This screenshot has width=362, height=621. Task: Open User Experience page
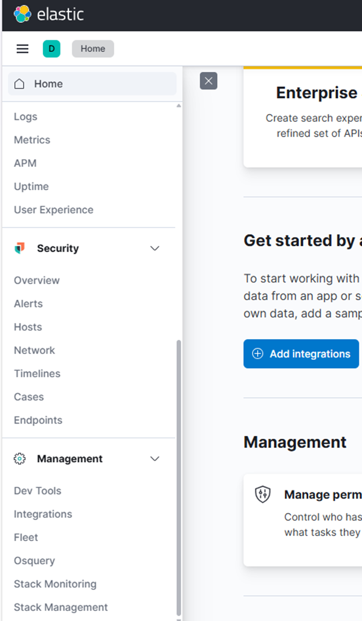(54, 210)
